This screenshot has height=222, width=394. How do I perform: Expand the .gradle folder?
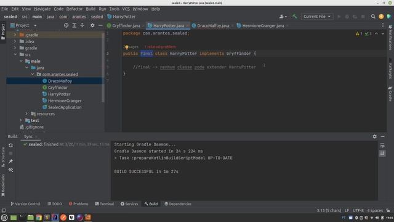(15, 35)
